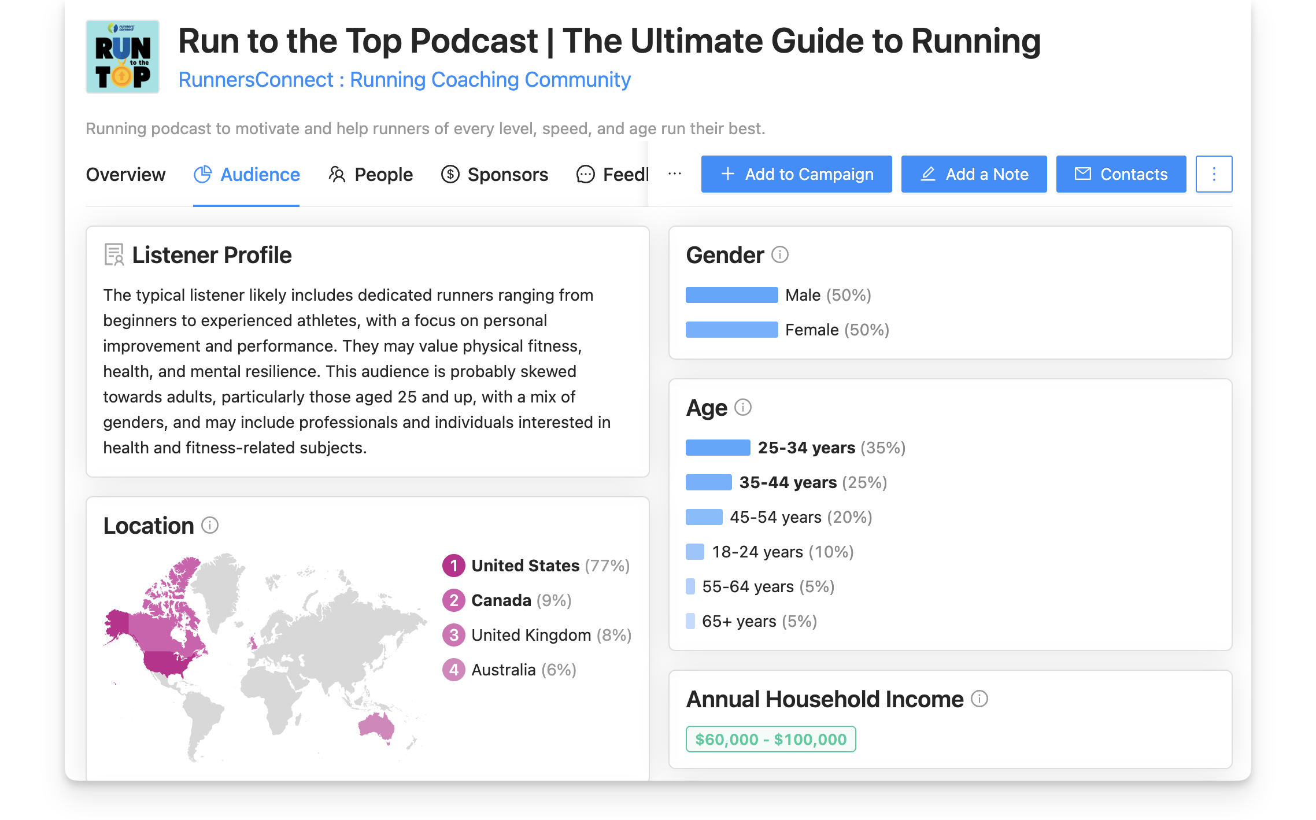This screenshot has width=1316, height=820.
Task: Open the vertical three-dot options menu
Action: (1214, 174)
